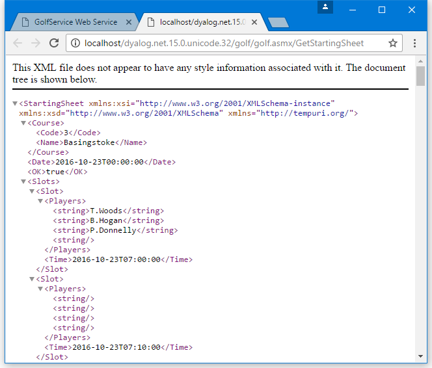The width and height of the screenshot is (432, 368).
Task: Collapse the Slots XML node
Action: coord(23,181)
